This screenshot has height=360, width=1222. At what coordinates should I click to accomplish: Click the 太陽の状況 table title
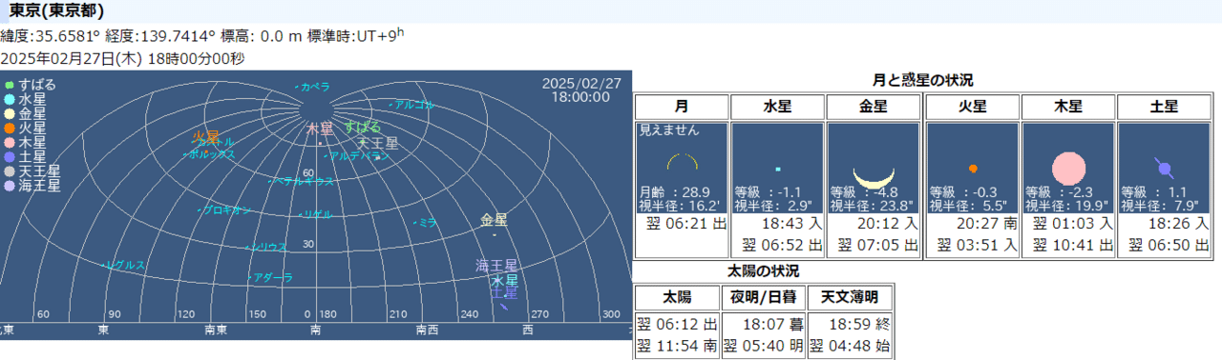pos(764,271)
